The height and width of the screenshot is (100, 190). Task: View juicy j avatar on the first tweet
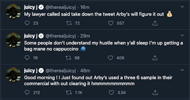coord(13,11)
